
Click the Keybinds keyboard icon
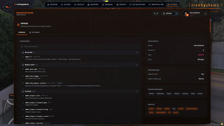30,32
